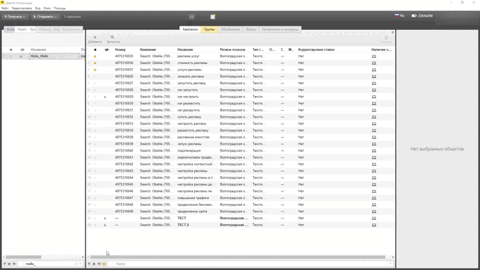Click the star filter icon below campaigns list
The height and width of the screenshot is (270, 480).
(9, 264)
